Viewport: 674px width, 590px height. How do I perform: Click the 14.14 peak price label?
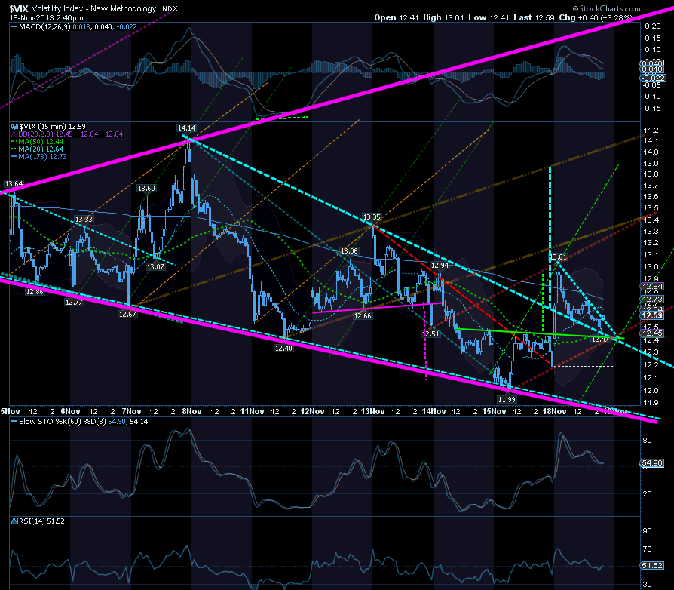point(186,128)
